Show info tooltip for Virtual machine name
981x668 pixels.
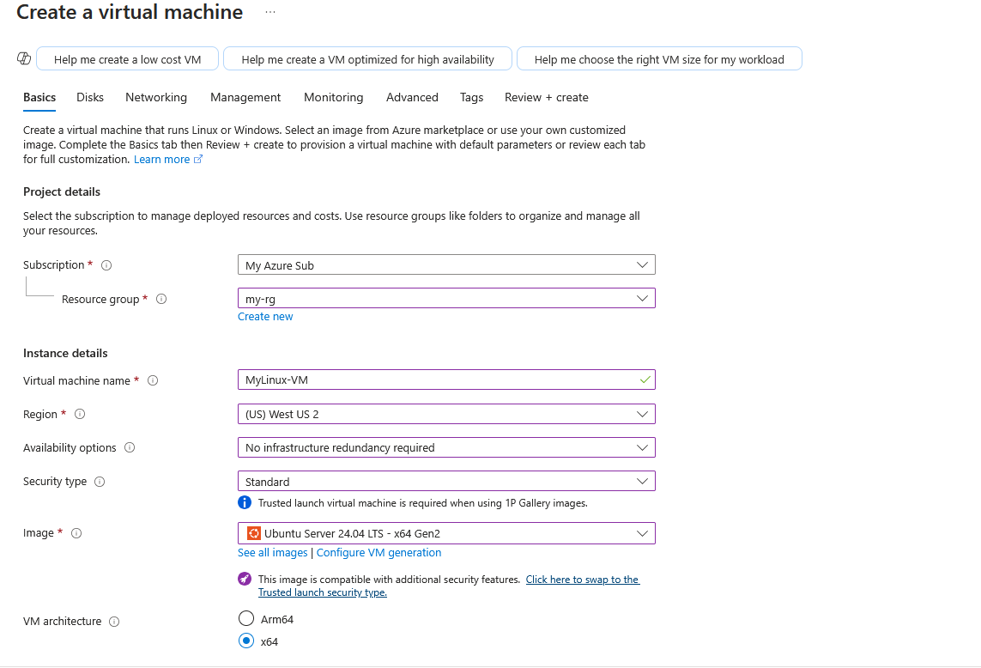pos(153,380)
